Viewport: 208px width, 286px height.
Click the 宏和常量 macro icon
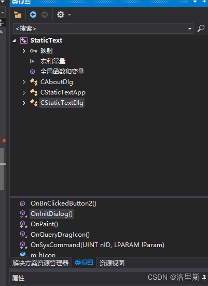(x=33, y=61)
